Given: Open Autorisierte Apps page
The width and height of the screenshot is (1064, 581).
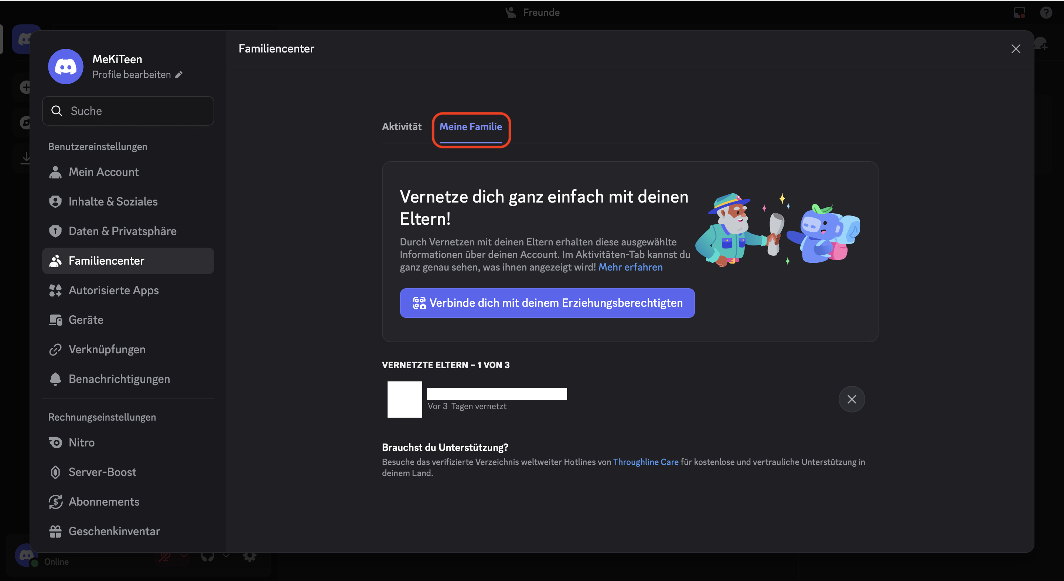Looking at the screenshot, I should 113,290.
